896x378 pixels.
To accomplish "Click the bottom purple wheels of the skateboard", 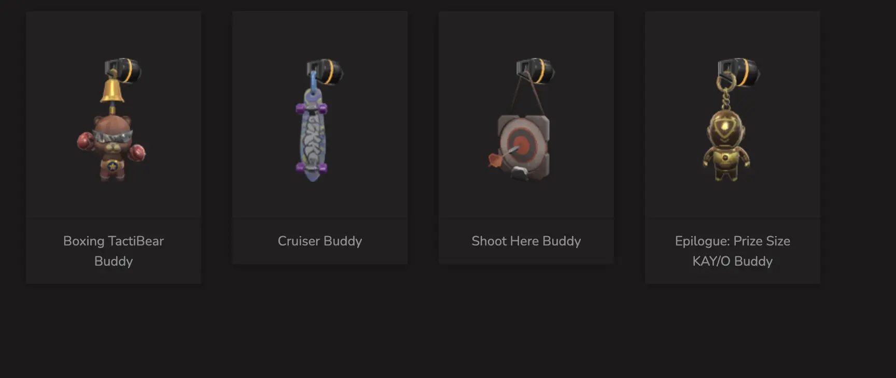I will (312, 167).
